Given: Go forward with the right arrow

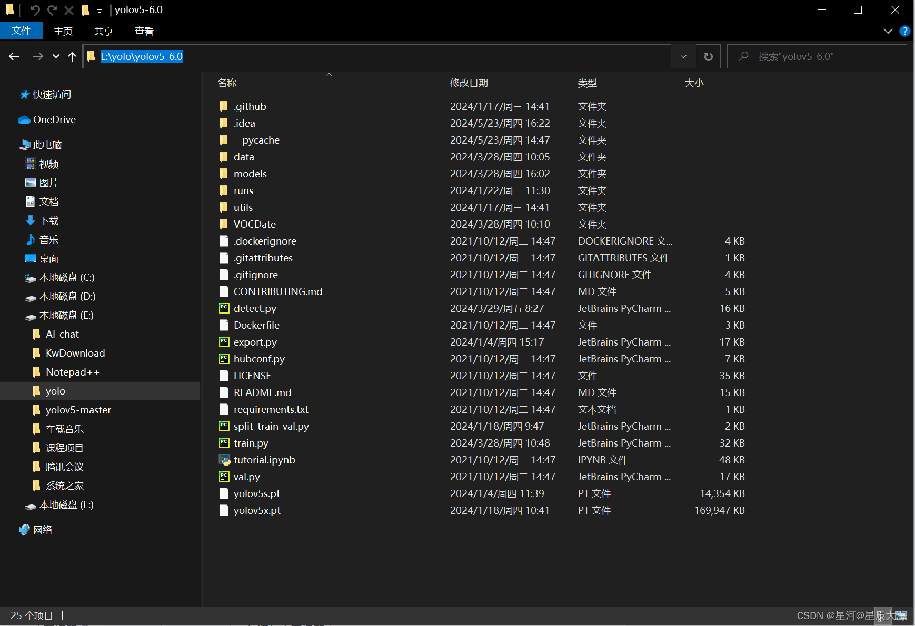Looking at the screenshot, I should (38, 56).
